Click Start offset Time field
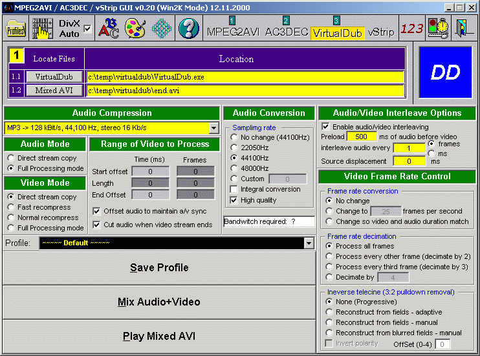This screenshot has height=356, width=480. point(150,172)
